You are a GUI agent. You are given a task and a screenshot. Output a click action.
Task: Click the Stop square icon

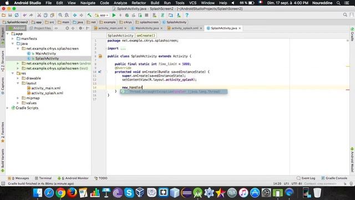(146, 15)
